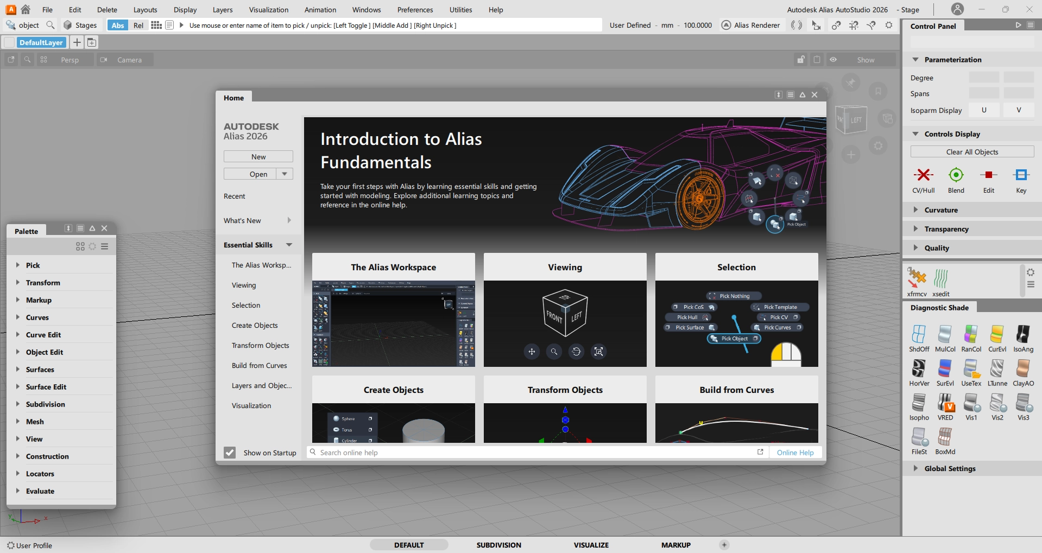Image resolution: width=1042 pixels, height=553 pixels.
Task: Select the ClayAO shading icon
Action: tap(1023, 368)
